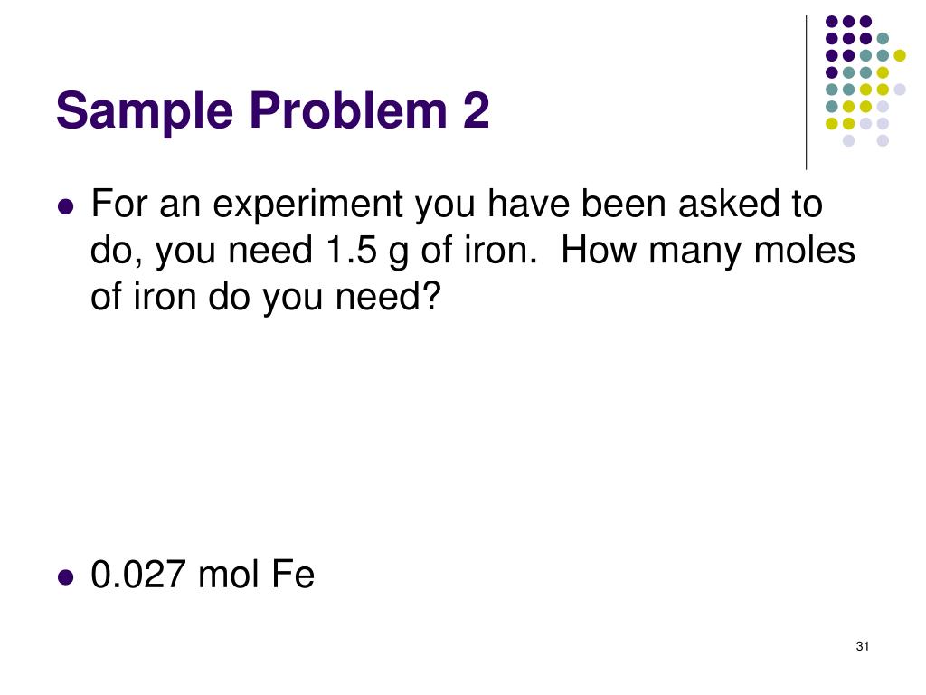Click the word 'Fe' in the answer

tap(293, 575)
